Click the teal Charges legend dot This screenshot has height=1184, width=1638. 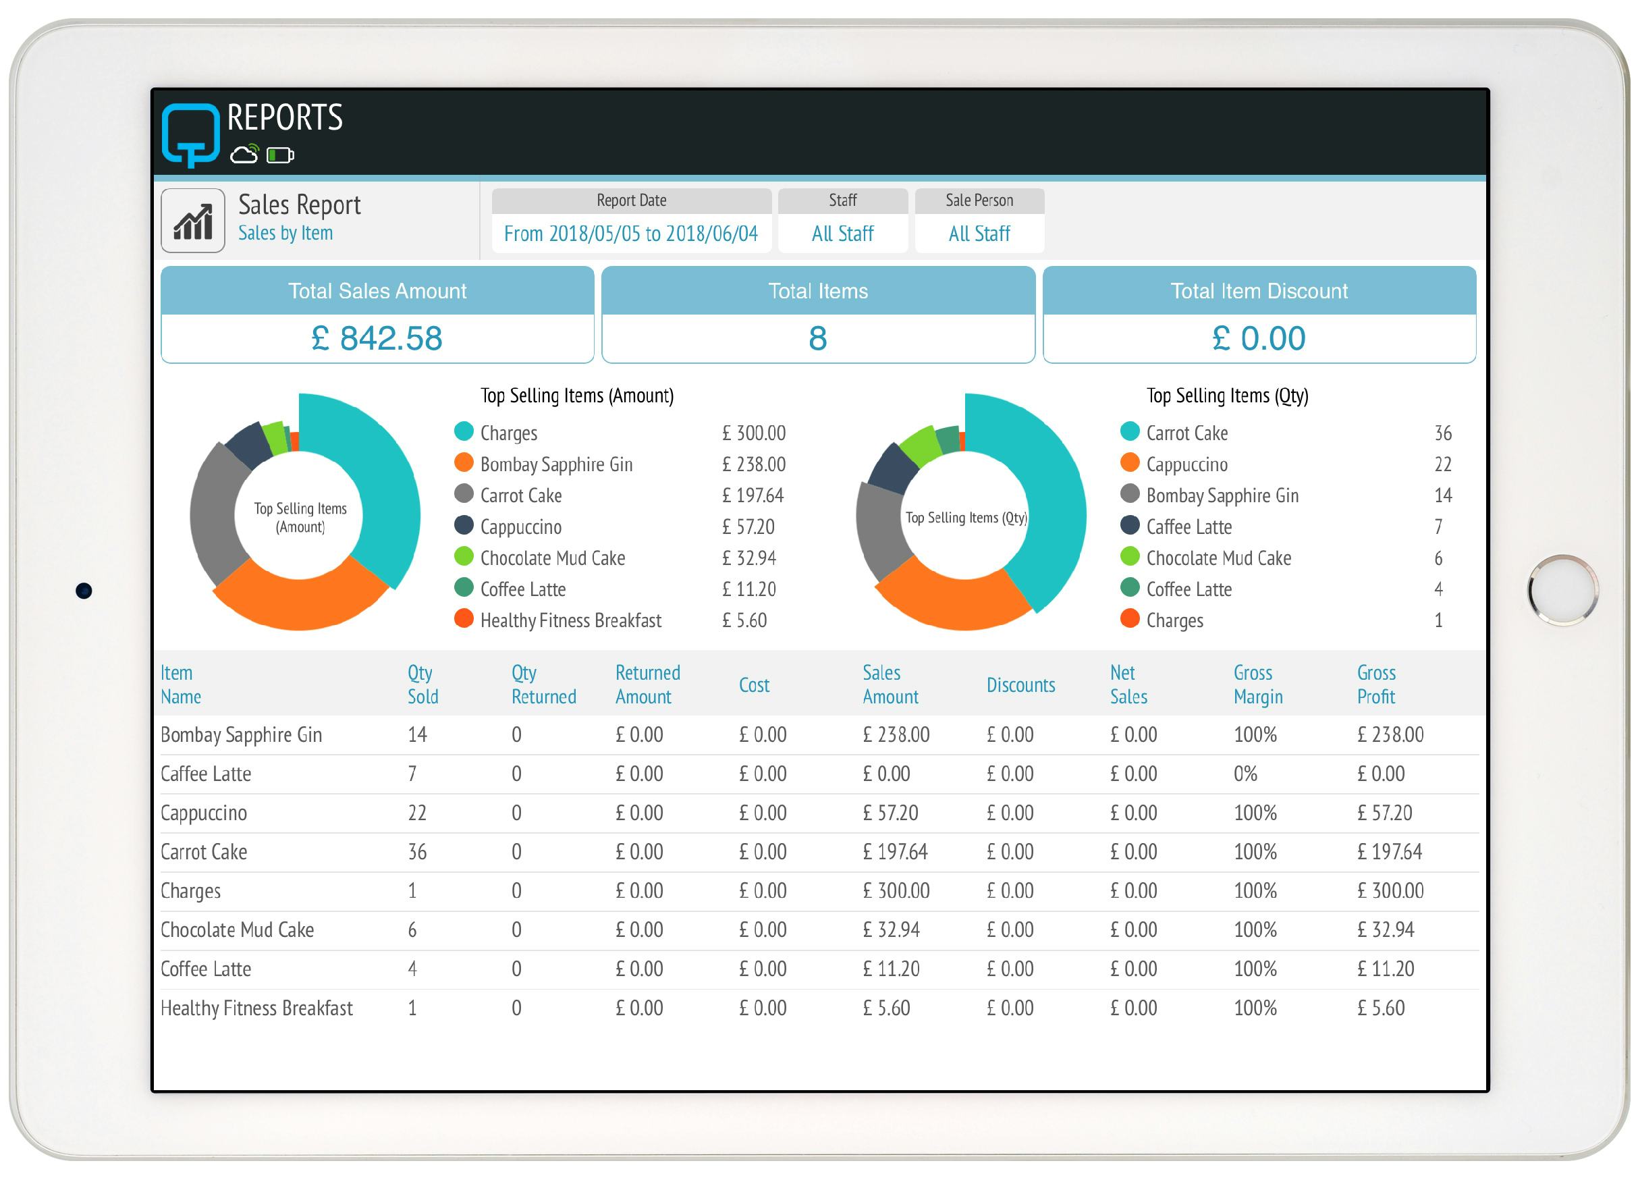coord(464,433)
